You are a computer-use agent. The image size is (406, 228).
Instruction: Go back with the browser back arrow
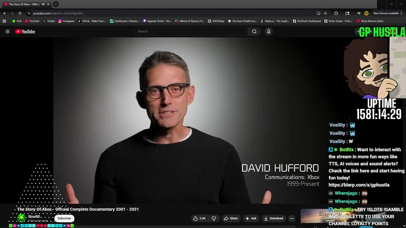(4, 13)
